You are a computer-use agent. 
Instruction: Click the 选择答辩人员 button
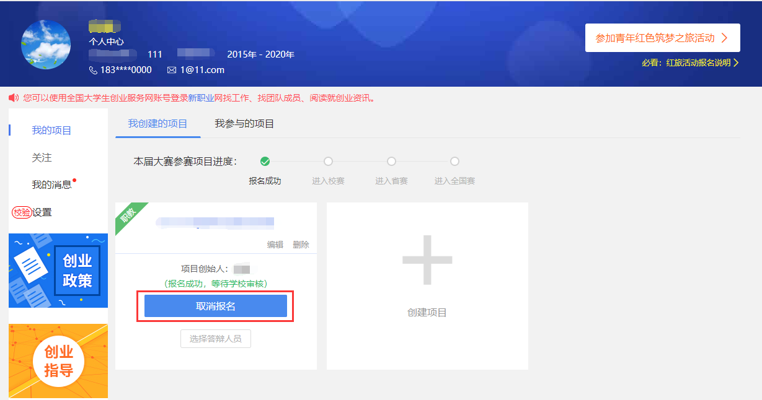216,339
